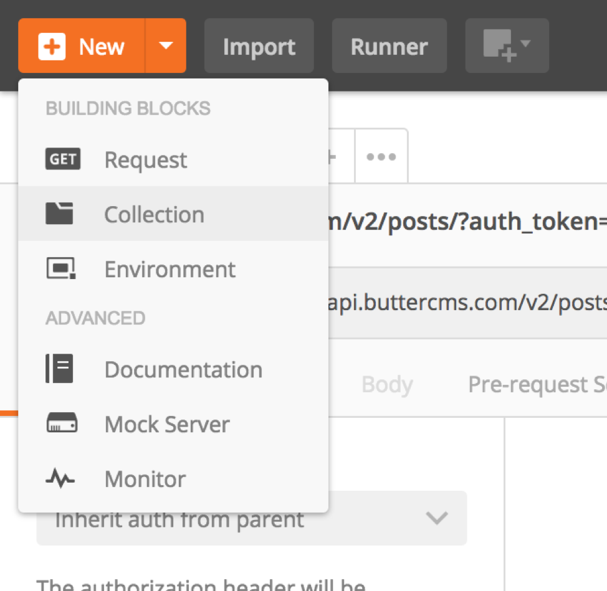Open the Inherit auth from parent selector

(251, 518)
